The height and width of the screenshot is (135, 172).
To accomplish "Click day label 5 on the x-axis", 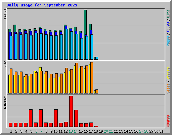I will [x=31, y=131].
